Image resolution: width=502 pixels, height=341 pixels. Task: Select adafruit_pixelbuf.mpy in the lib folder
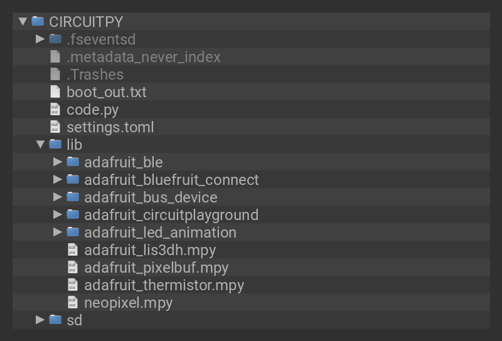(156, 267)
